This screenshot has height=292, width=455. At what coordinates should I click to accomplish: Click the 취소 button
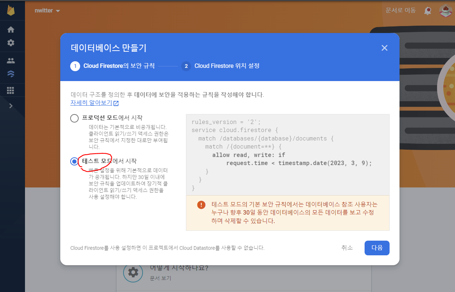347,248
